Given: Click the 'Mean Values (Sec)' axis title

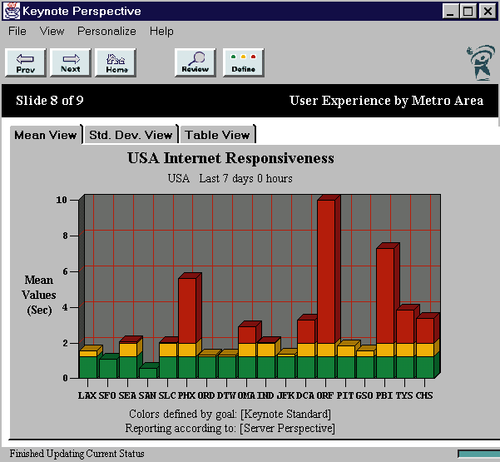Looking at the screenshot, I should (x=39, y=295).
